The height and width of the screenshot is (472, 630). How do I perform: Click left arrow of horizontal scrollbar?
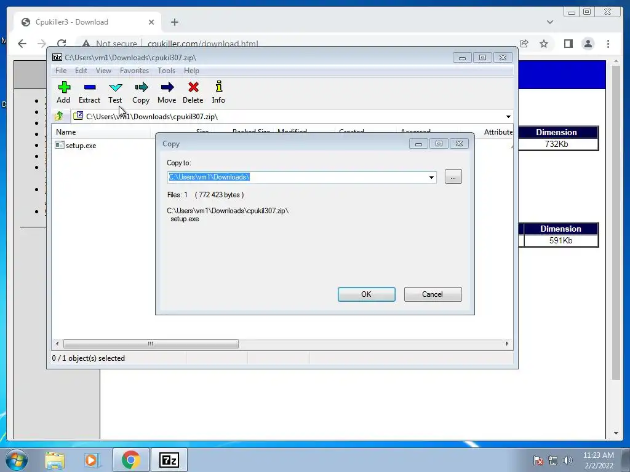point(57,344)
